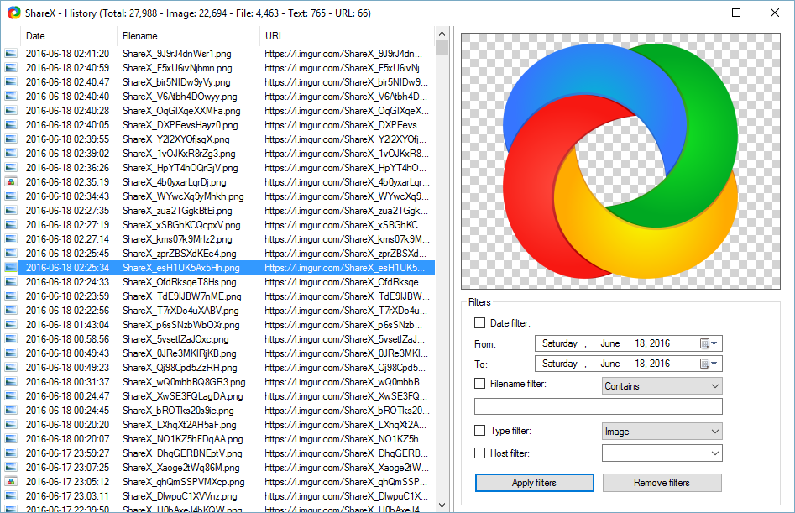Viewport: 795px width, 513px height.
Task: Expand the From date picker arrow
Action: (x=714, y=343)
